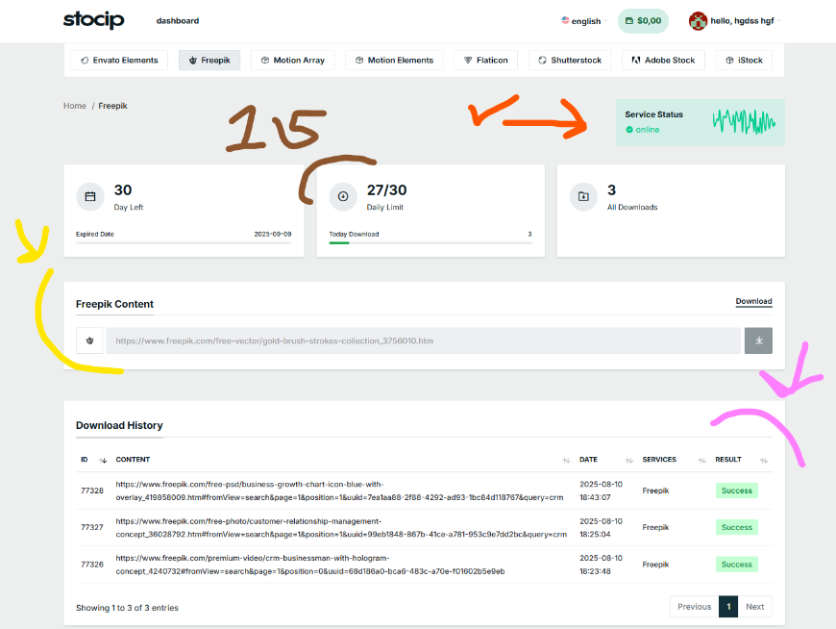Screen dimensions: 836x629
Task: Click the Next pagination button
Action: (x=754, y=607)
